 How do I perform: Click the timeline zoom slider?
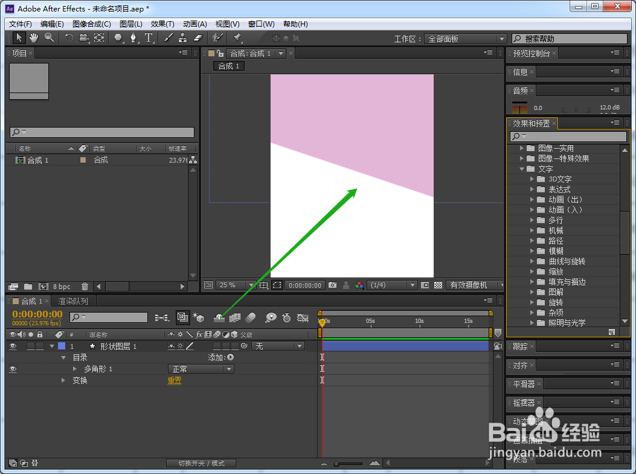click(x=348, y=463)
